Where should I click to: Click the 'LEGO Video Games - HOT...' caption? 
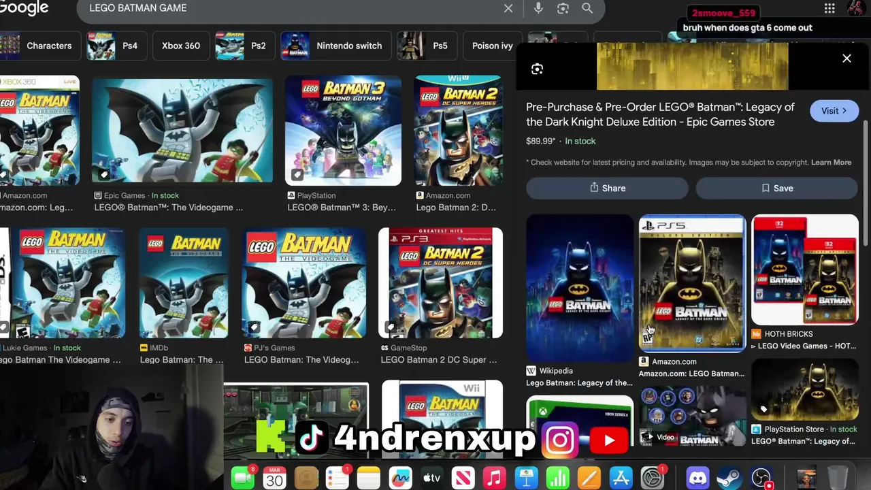click(803, 346)
